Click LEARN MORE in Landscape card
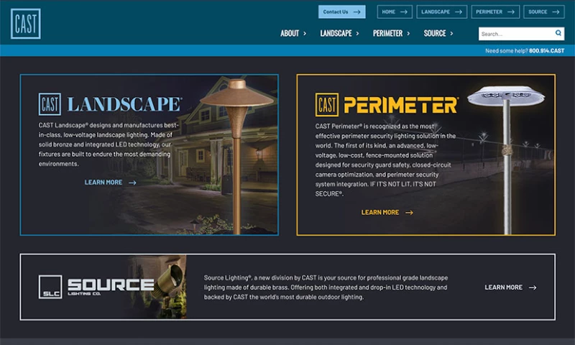This screenshot has height=345, width=575. pos(103,183)
